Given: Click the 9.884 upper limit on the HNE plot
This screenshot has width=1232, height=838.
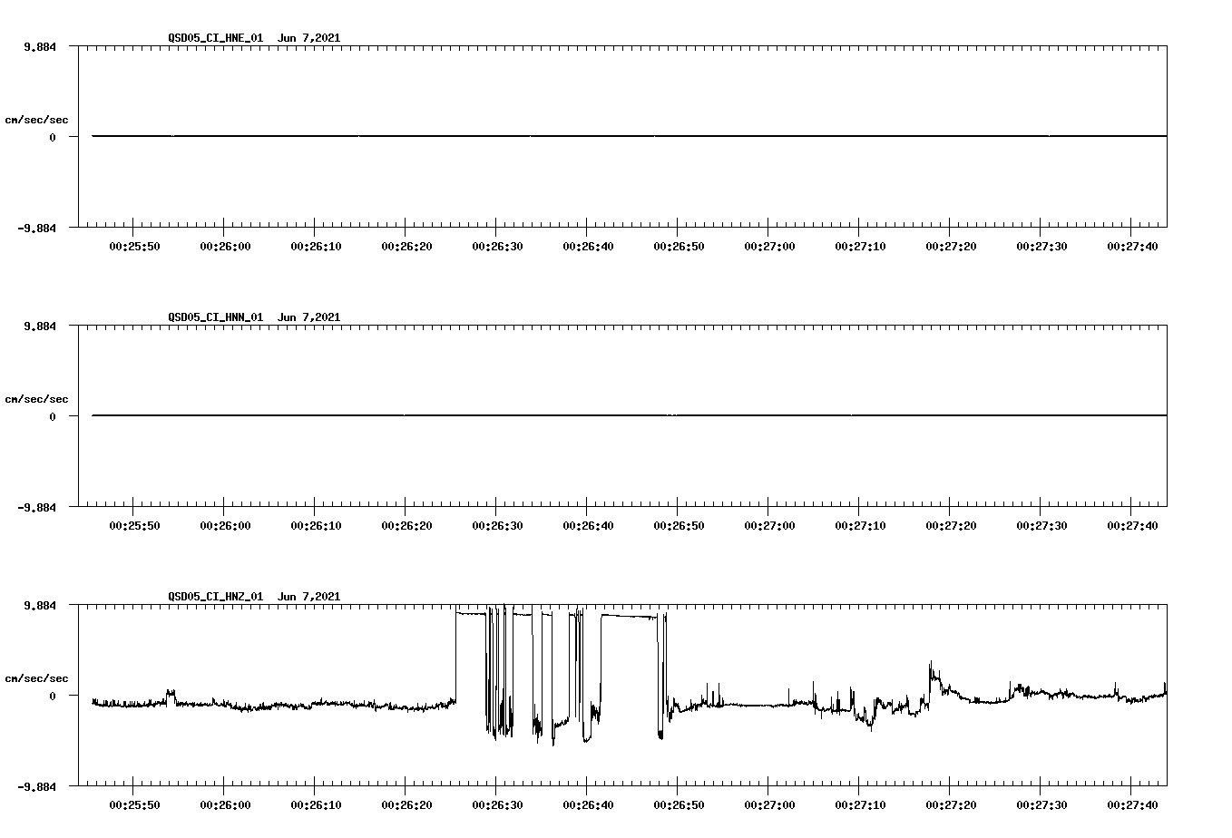Looking at the screenshot, I should 39,46.
